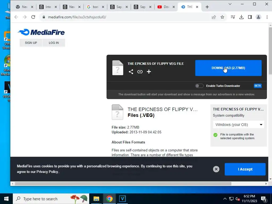
Task: Select the Windows Media Player desktop shortcut
Action: 5,66
